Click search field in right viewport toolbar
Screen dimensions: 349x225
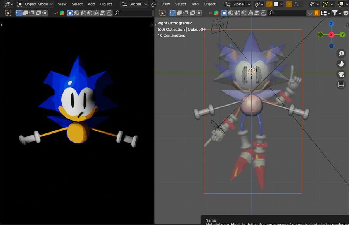click(287, 13)
